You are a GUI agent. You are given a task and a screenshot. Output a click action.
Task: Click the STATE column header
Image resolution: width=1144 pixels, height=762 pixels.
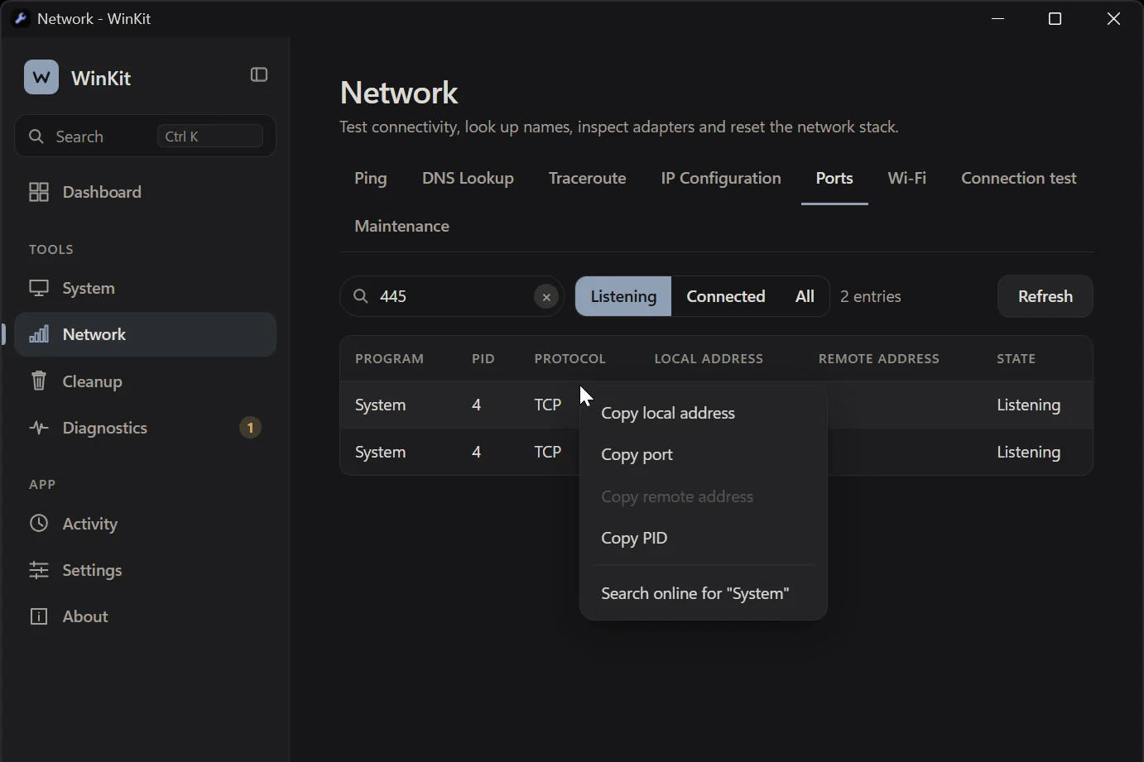pyautogui.click(x=1017, y=358)
